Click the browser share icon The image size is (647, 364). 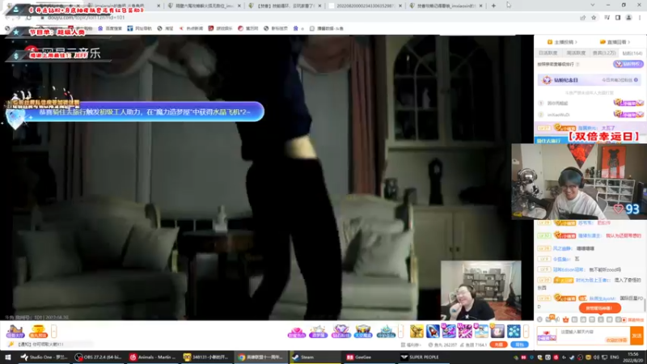582,18
